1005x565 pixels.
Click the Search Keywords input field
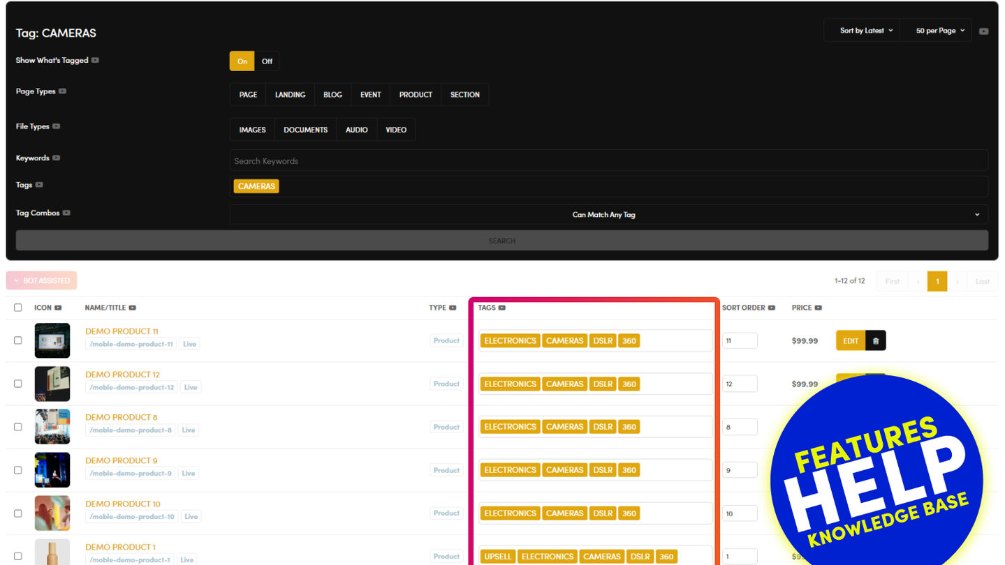(608, 160)
